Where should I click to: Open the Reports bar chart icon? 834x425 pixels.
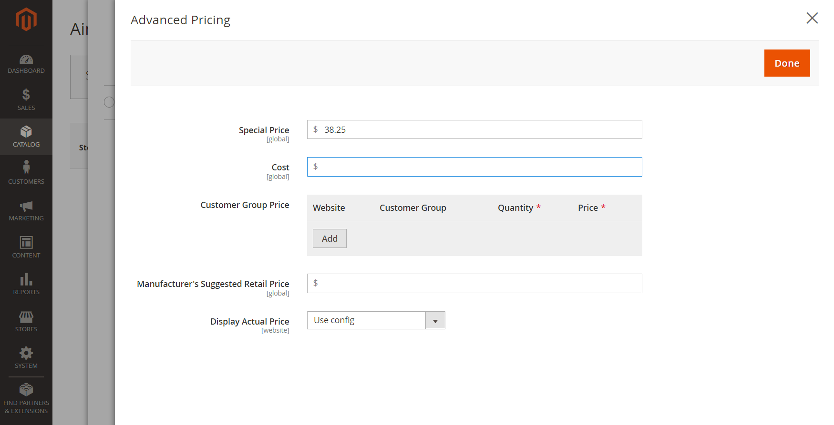[x=26, y=279]
